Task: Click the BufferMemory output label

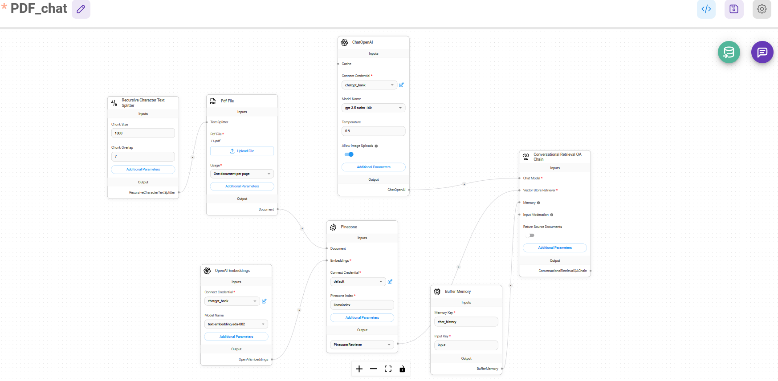Action: [487, 369]
